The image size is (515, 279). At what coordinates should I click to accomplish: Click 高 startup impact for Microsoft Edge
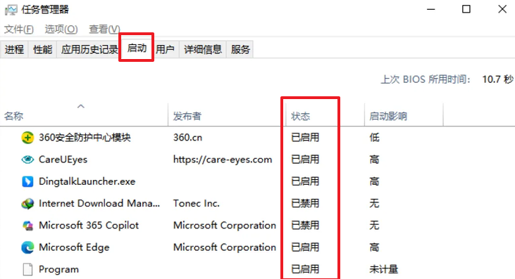tap(374, 247)
